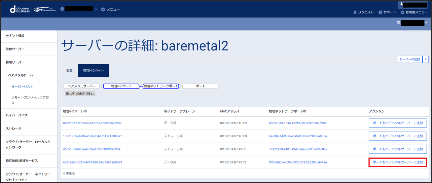Click the ポート topology node
The width and height of the screenshot is (432, 183).
201,86
